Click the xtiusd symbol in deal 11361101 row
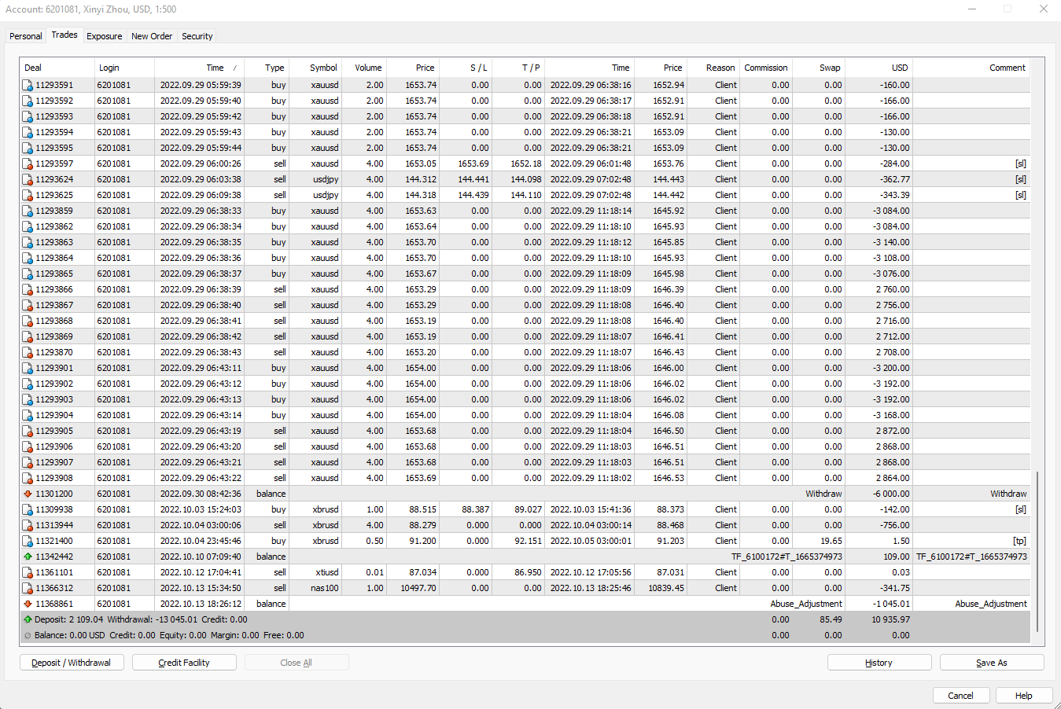Screen dimensions: 1061x709 (x=327, y=572)
